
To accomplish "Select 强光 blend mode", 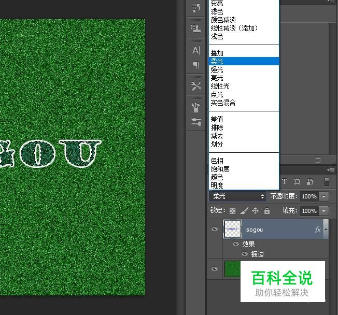I will (x=244, y=69).
